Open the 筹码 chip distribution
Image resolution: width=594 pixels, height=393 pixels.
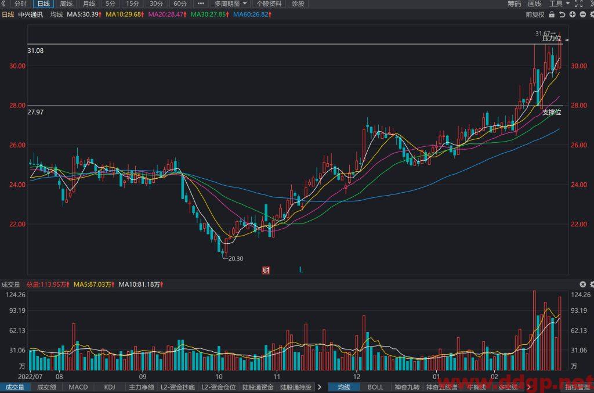pos(515,4)
